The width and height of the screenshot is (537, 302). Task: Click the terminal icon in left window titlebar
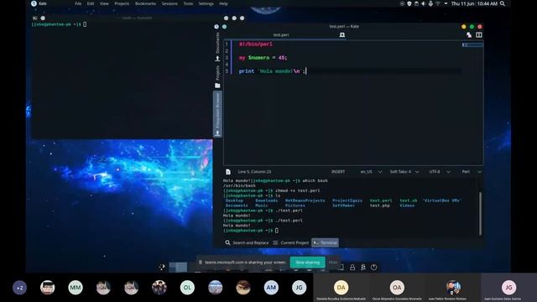point(35,18)
